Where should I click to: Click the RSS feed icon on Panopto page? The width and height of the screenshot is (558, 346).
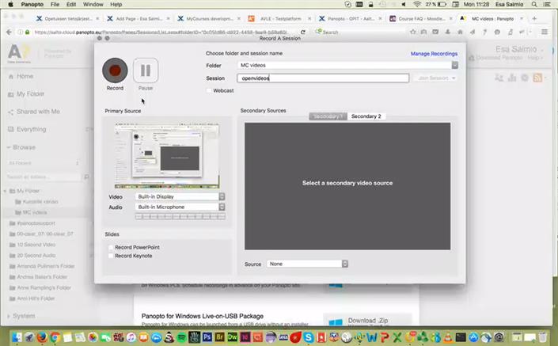click(537, 78)
